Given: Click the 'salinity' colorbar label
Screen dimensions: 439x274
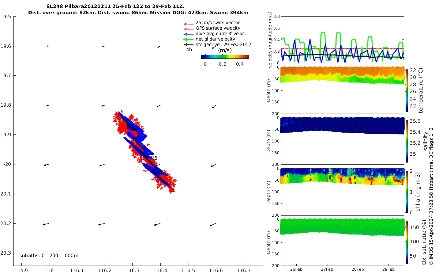Looking at the screenshot, I should (425, 141).
